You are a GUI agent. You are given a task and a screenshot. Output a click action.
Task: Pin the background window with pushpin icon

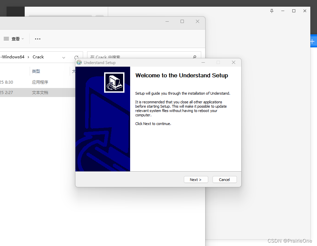point(272,11)
